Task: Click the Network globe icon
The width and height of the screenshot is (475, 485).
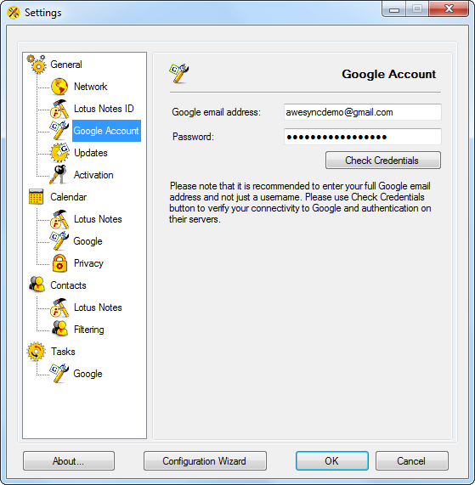Action: 59,87
